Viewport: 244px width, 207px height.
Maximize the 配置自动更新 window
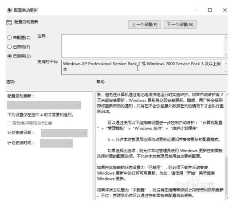(210, 10)
